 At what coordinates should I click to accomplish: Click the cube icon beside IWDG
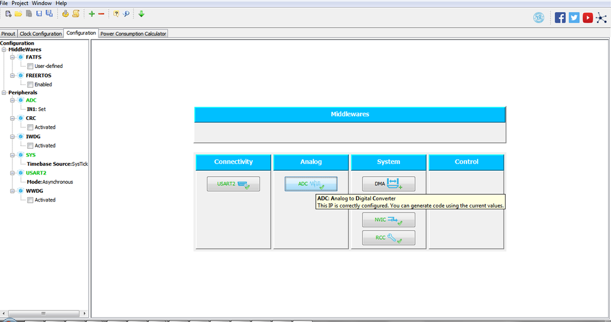tap(21, 137)
